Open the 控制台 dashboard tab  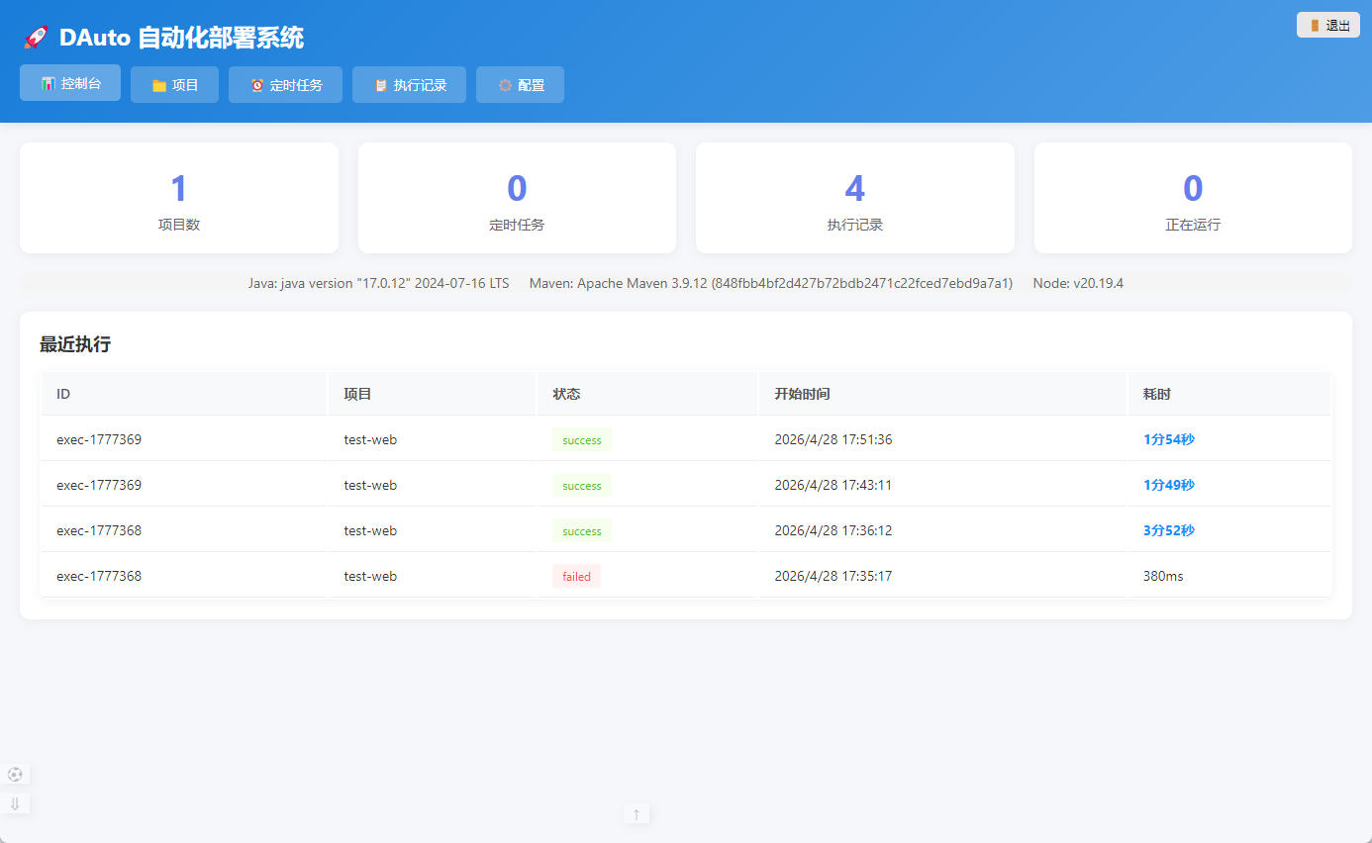70,83
